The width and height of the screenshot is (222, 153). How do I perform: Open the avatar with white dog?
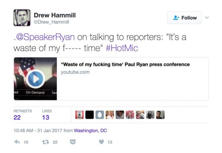coord(140,114)
